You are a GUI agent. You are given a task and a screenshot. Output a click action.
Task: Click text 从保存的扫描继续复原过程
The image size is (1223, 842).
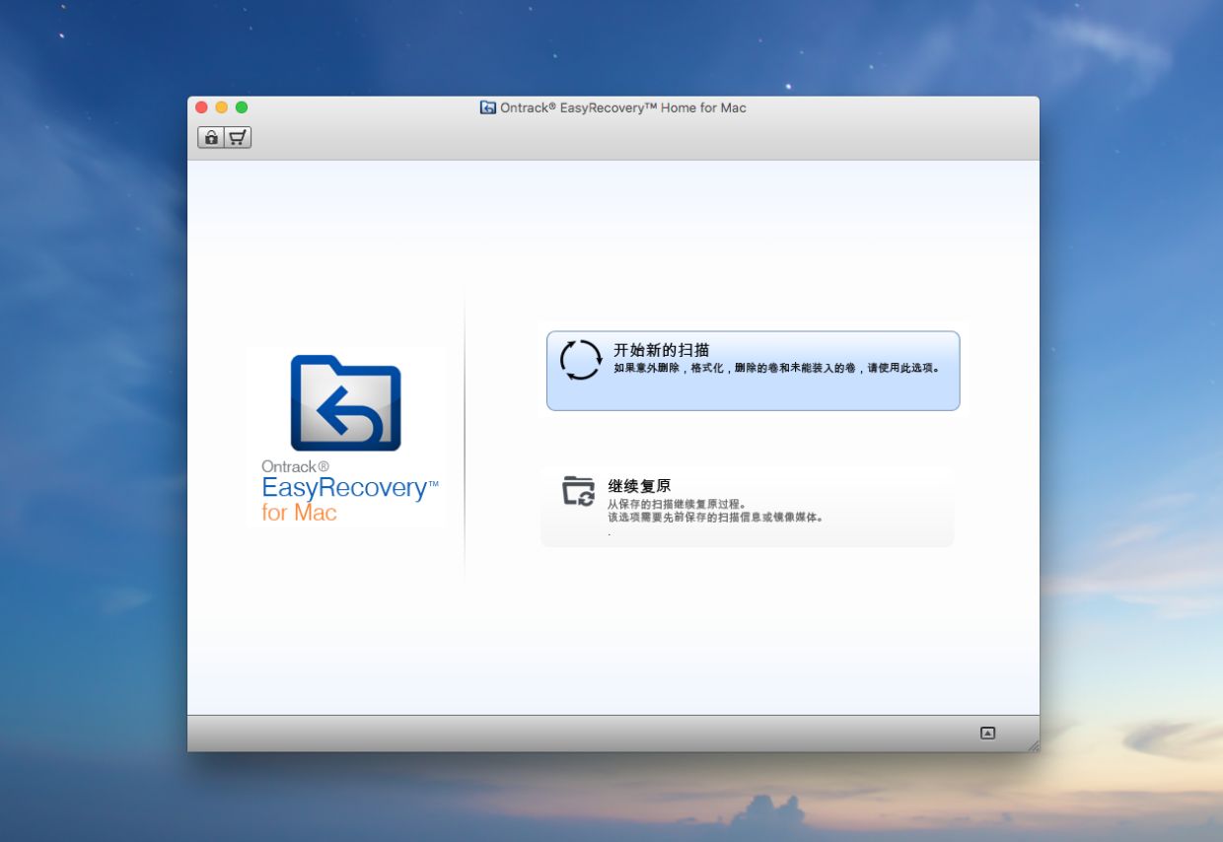point(677,505)
